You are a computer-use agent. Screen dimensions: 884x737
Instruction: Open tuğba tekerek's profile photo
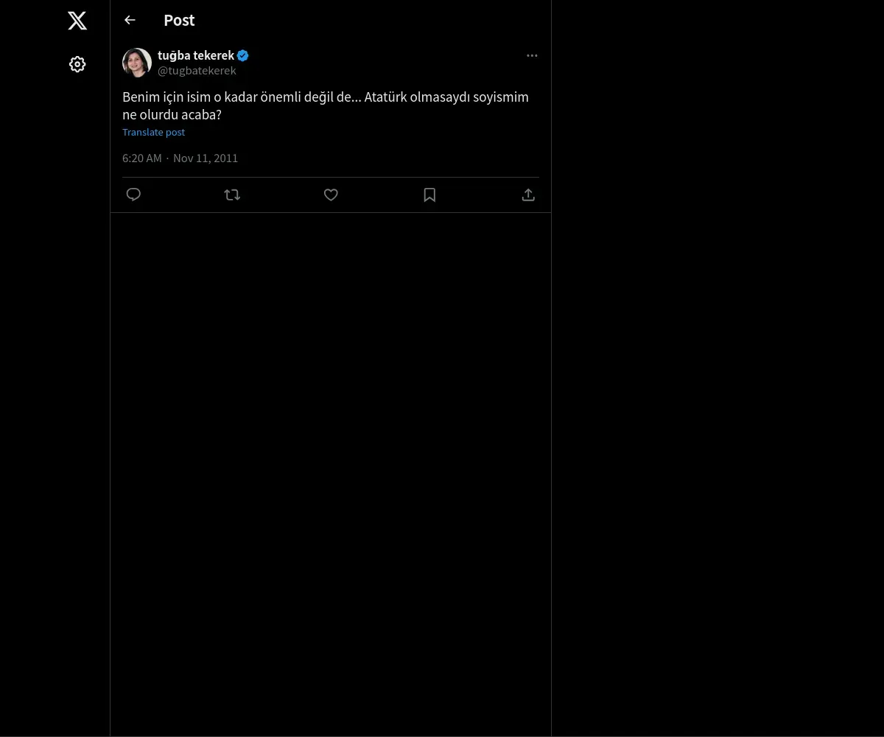click(137, 63)
